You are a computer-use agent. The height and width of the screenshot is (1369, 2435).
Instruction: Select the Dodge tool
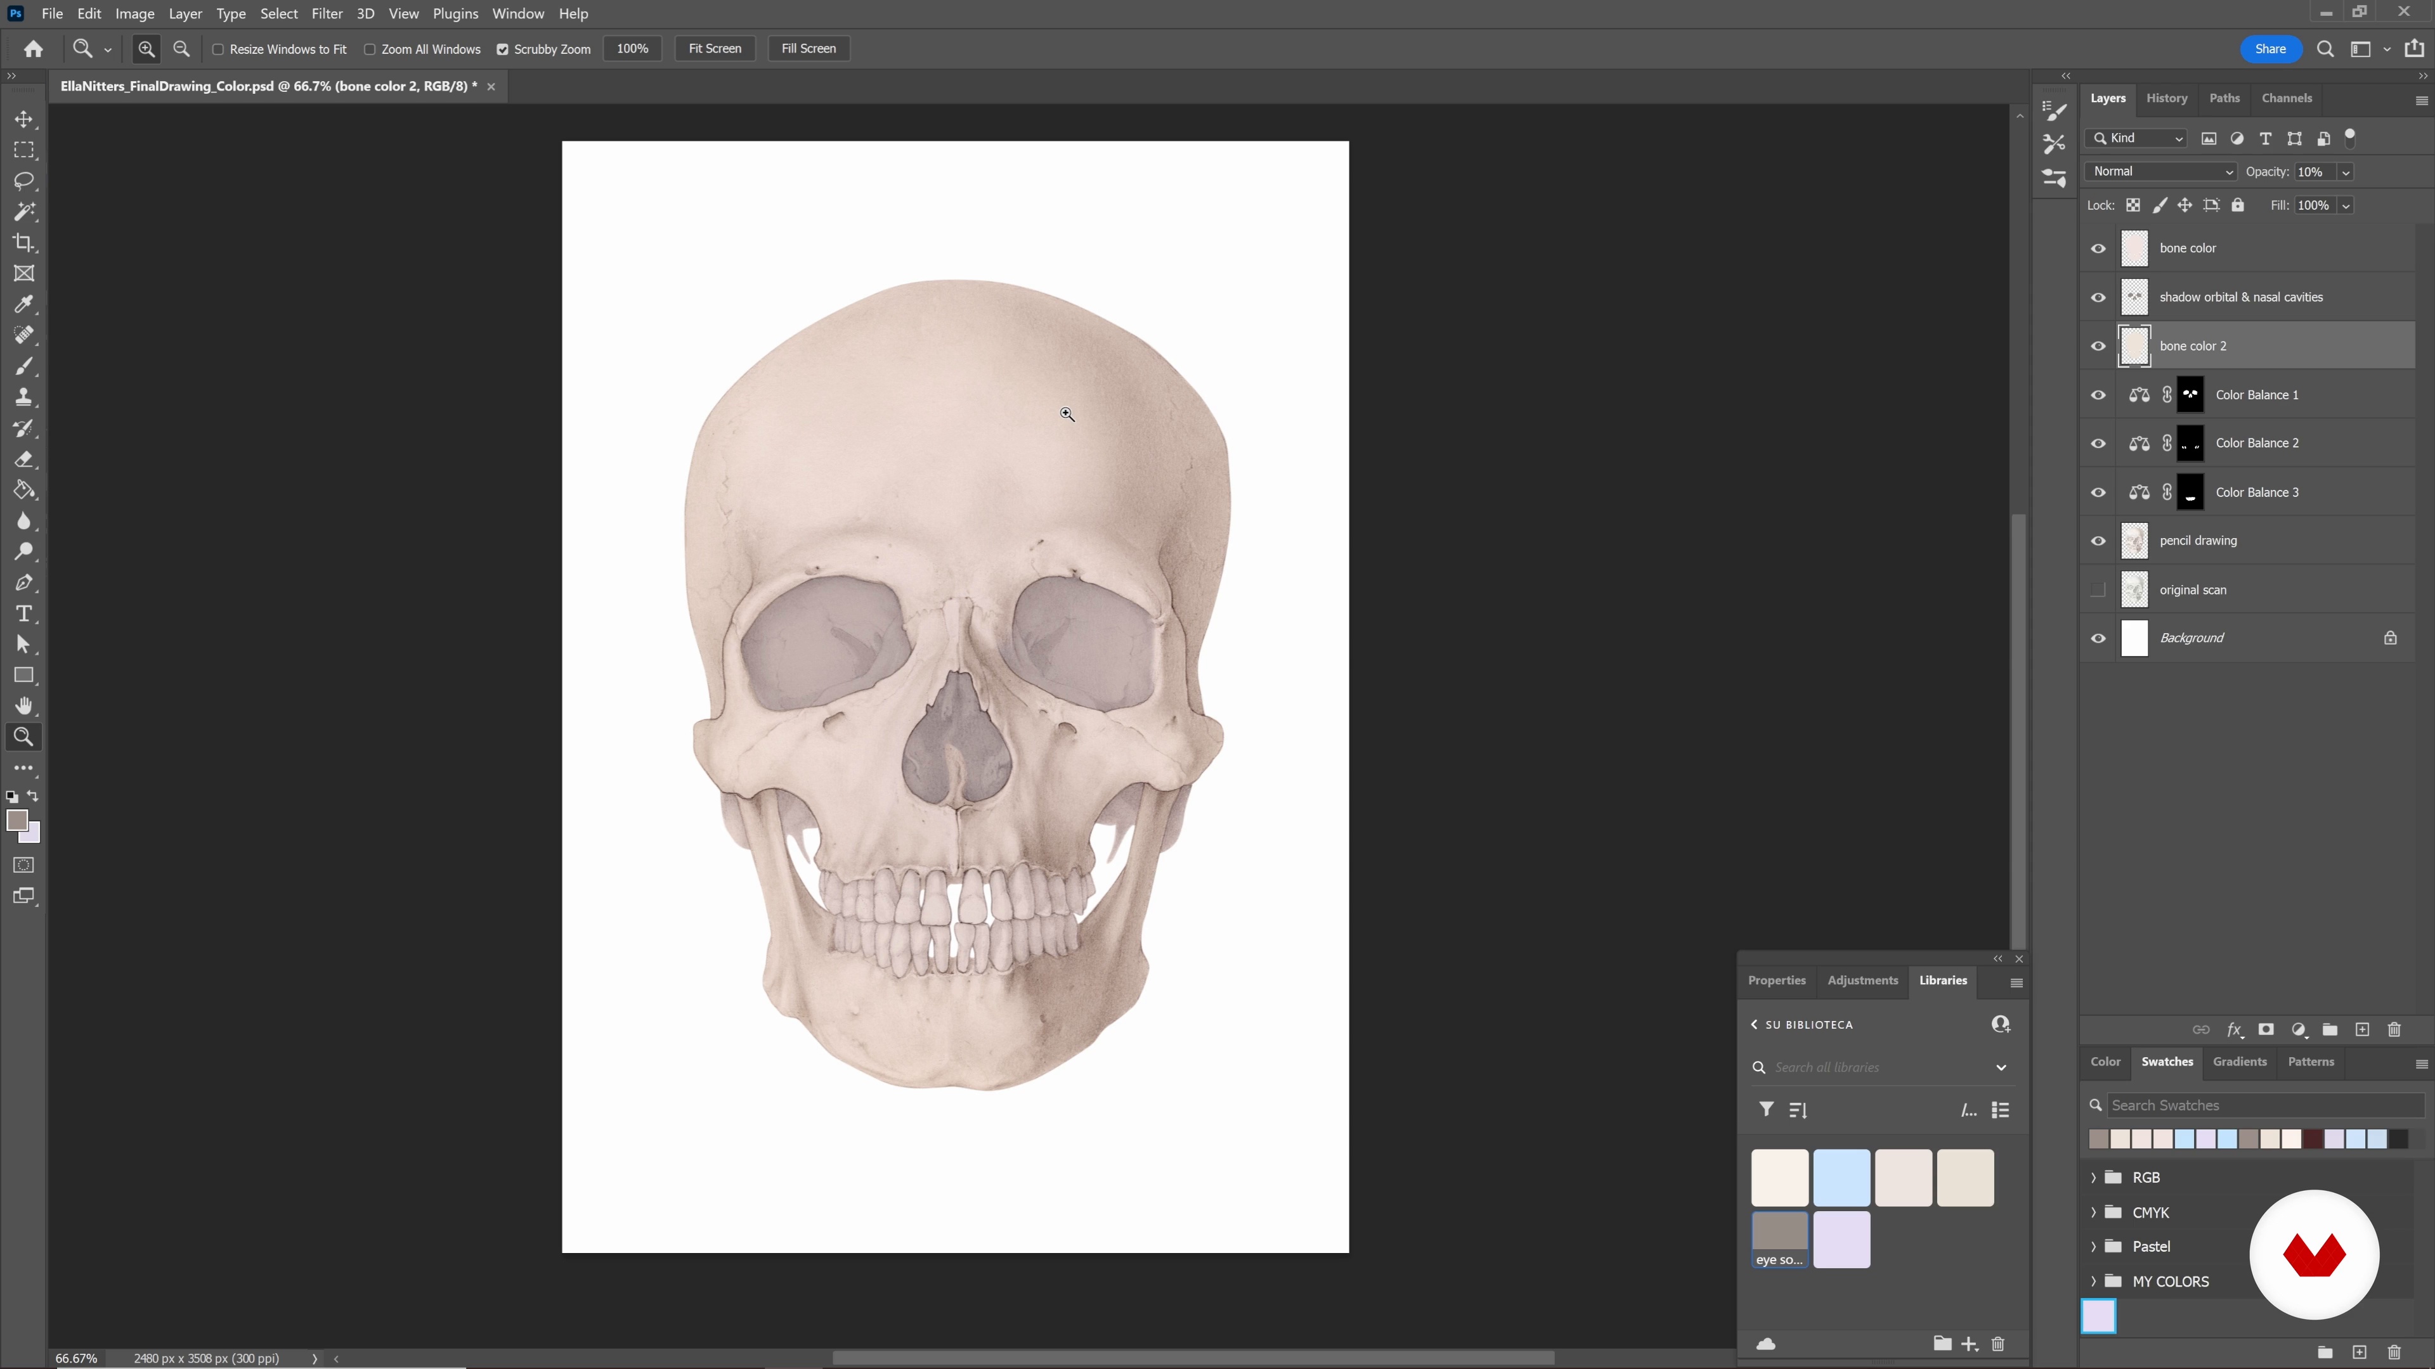(x=23, y=552)
